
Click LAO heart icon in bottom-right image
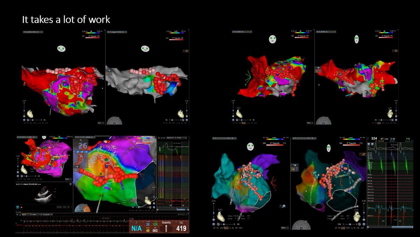(x=357, y=217)
